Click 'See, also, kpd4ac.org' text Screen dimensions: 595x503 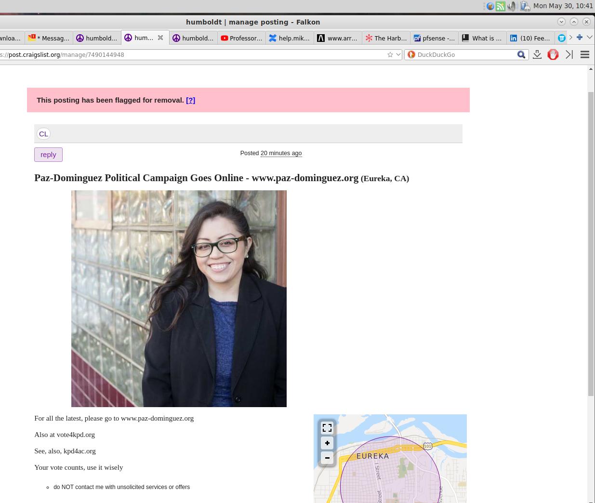point(65,451)
